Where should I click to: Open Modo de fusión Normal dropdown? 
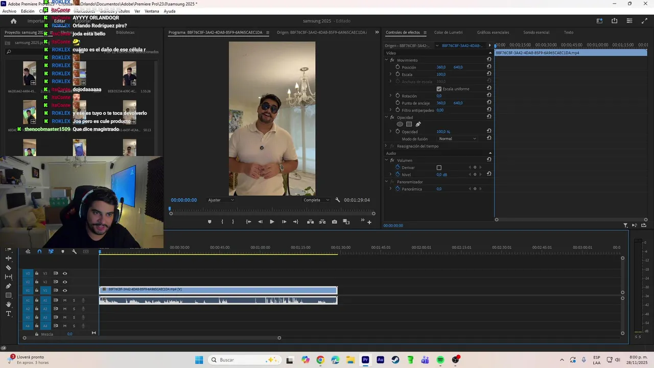(457, 139)
